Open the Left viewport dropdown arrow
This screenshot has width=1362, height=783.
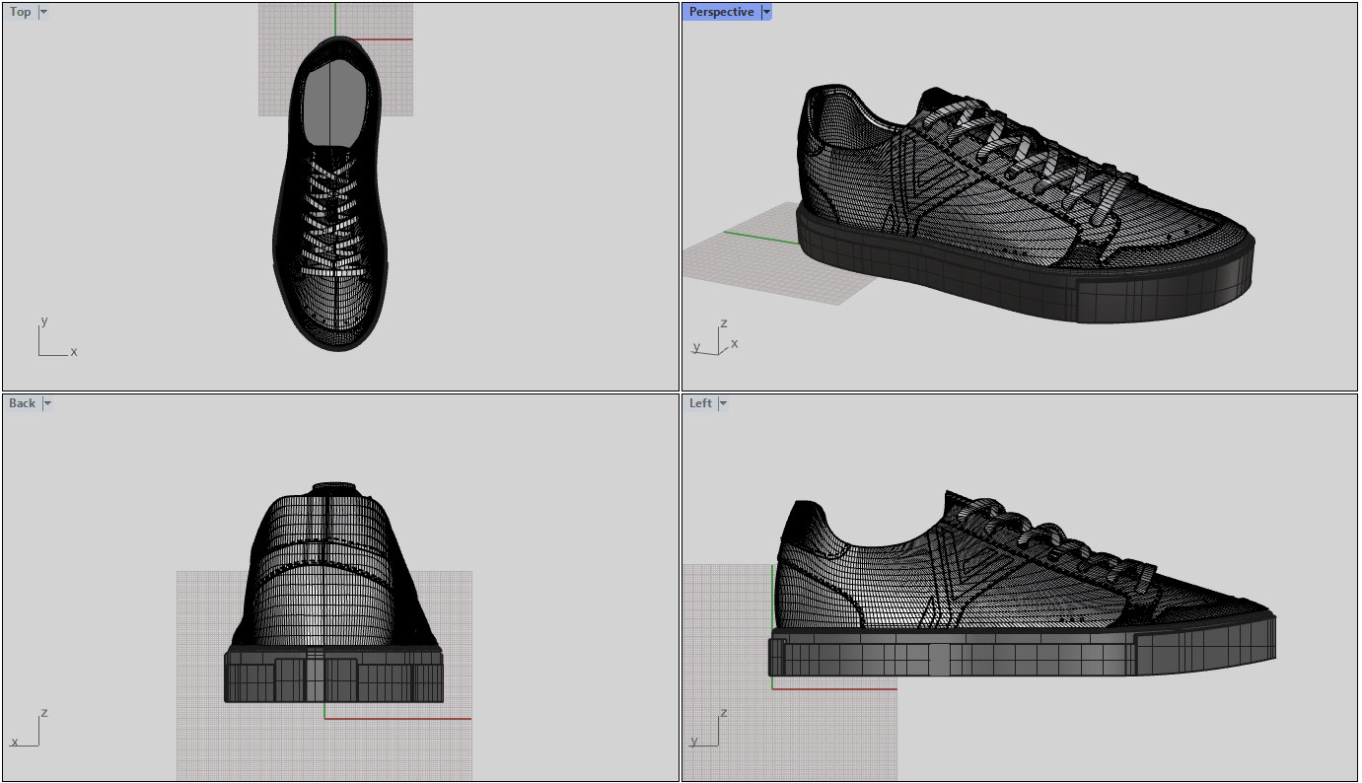(723, 403)
